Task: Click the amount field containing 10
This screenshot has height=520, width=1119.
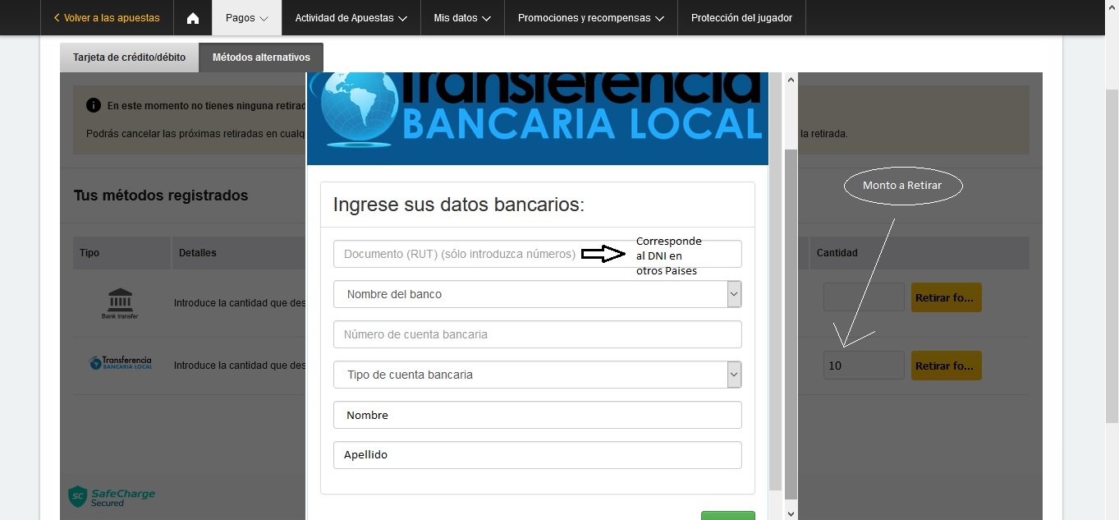Action: 864,366
